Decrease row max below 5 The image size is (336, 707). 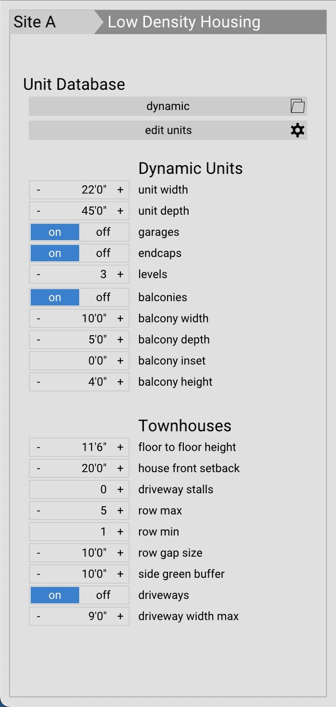pyautogui.click(x=38, y=510)
